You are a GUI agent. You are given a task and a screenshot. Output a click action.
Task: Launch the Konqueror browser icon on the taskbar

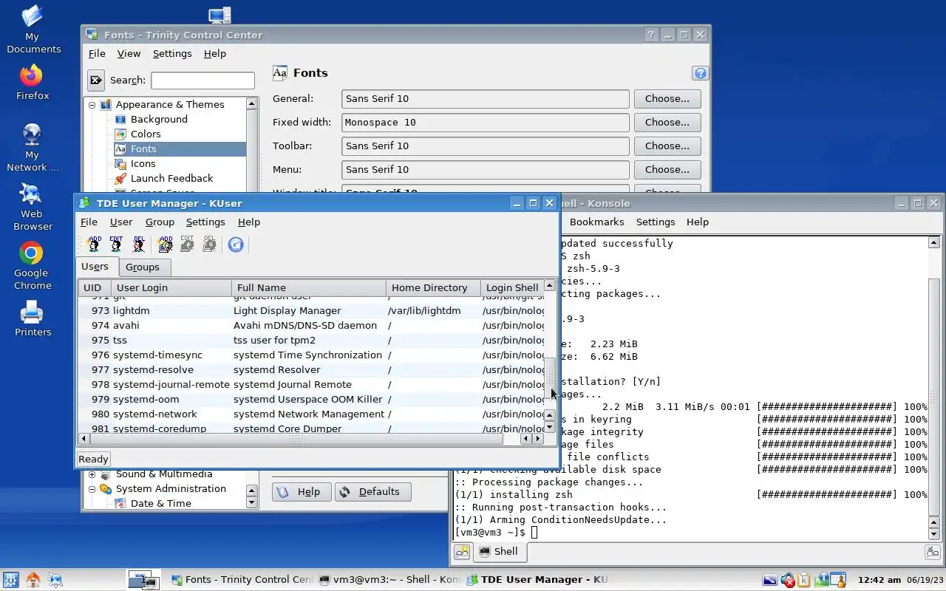(x=55, y=580)
